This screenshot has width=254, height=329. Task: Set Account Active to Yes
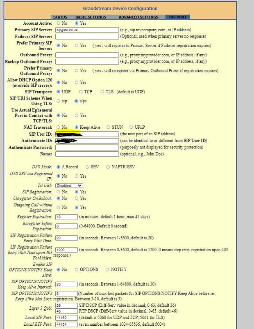pos(77,23)
